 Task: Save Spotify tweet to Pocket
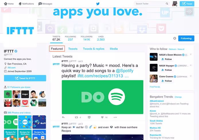click(x=89, y=117)
